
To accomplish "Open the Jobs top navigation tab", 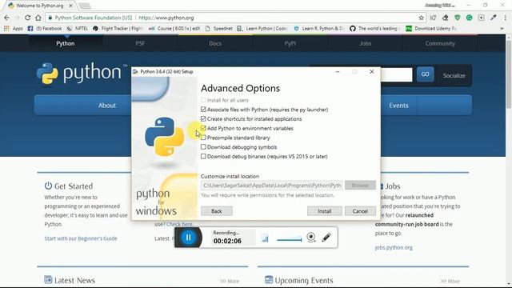I will point(365,43).
